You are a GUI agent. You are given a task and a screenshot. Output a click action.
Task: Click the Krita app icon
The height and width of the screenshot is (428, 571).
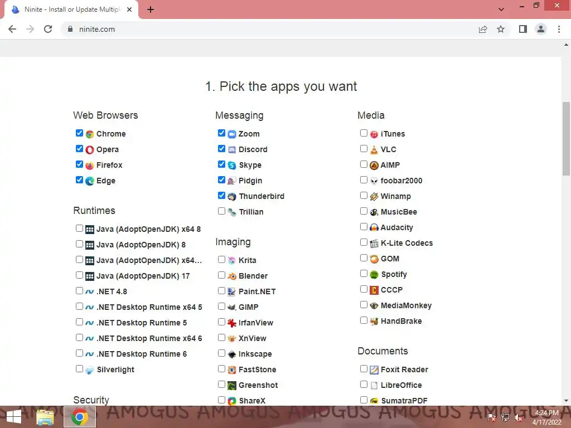pos(232,261)
